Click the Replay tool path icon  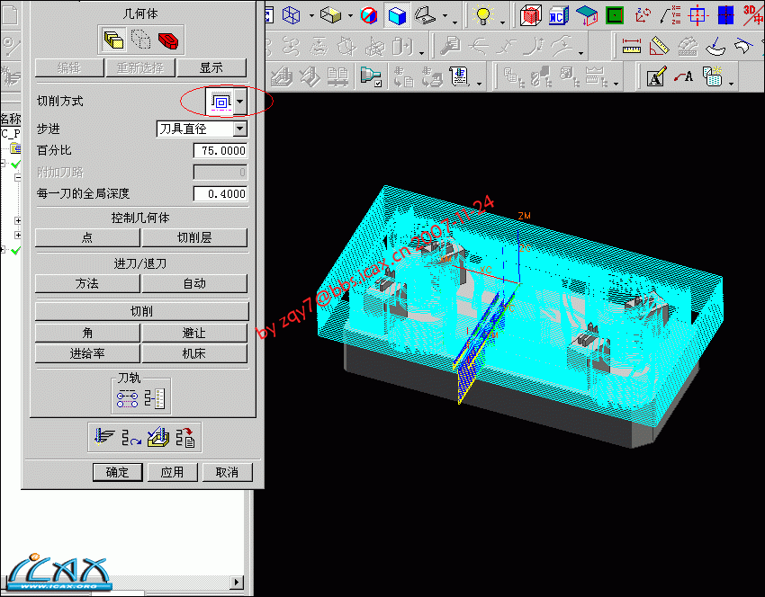tap(130, 437)
